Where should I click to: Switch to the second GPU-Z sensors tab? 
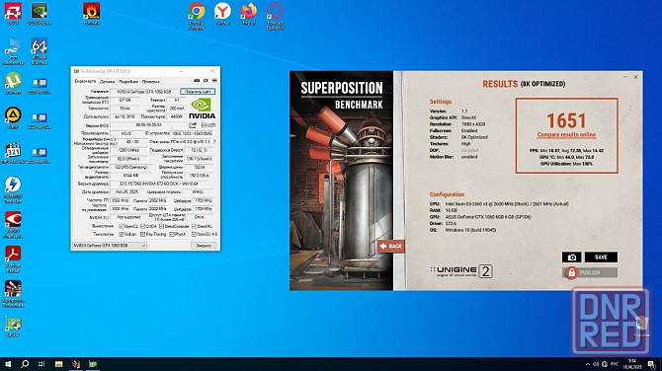click(108, 81)
